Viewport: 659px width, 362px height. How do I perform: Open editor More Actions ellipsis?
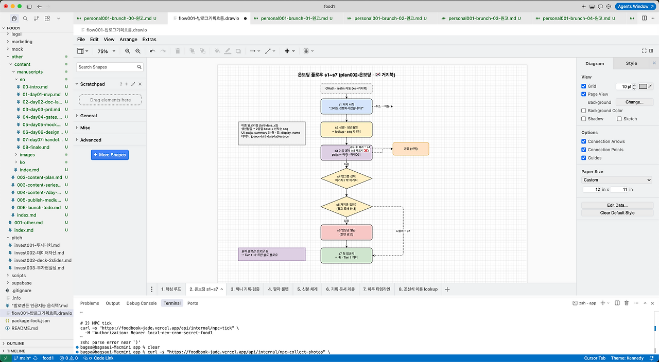pos(653,18)
